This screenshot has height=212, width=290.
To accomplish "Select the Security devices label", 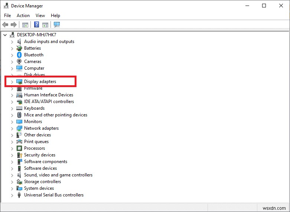I will point(40,155).
